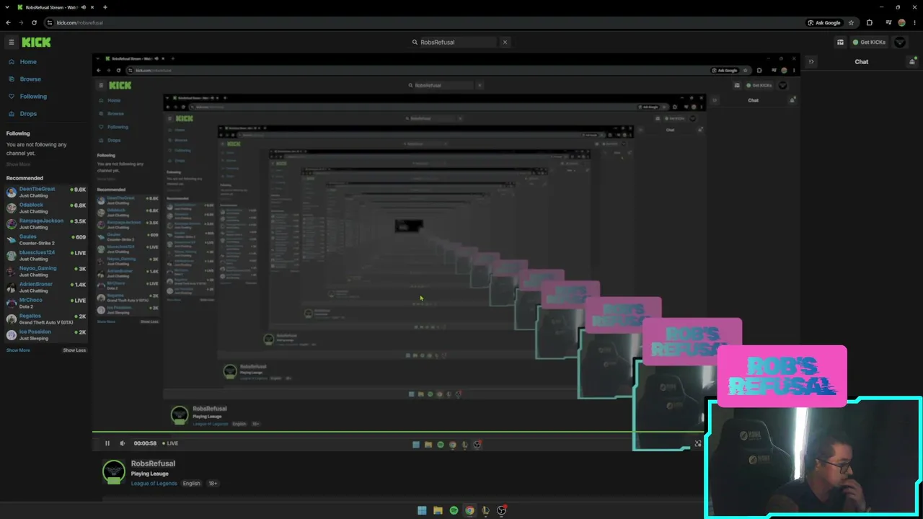Focus the RobsRefusal search field
Screen dimensions: 923x519
(x=455, y=42)
